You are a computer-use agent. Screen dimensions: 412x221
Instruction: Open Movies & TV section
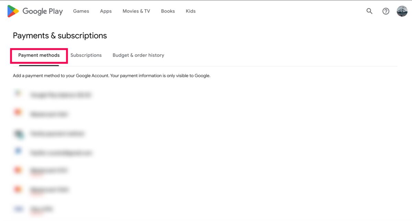[136, 11]
